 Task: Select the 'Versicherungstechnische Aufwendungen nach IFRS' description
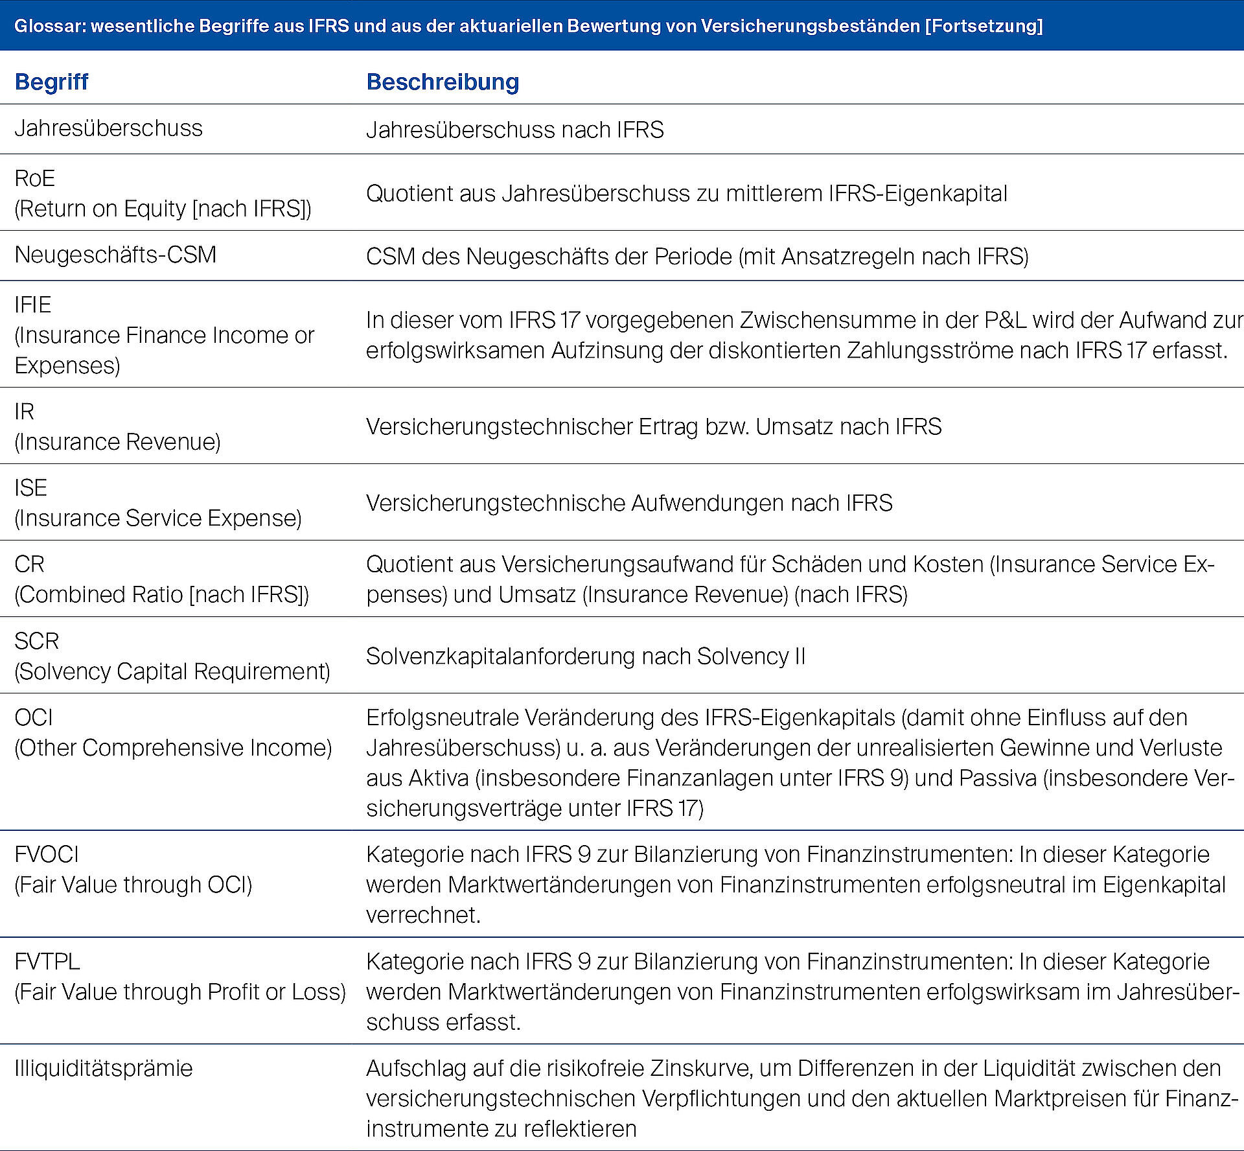(628, 503)
